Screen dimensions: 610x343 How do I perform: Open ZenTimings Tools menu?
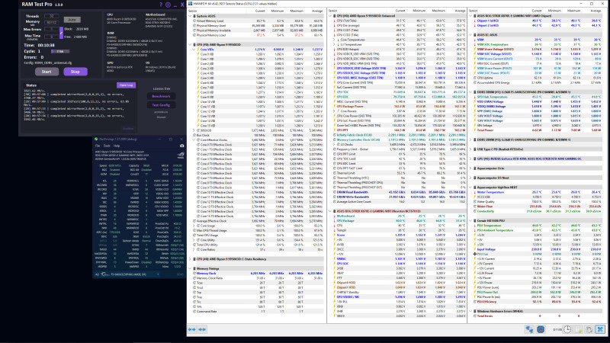pyautogui.click(x=107, y=146)
